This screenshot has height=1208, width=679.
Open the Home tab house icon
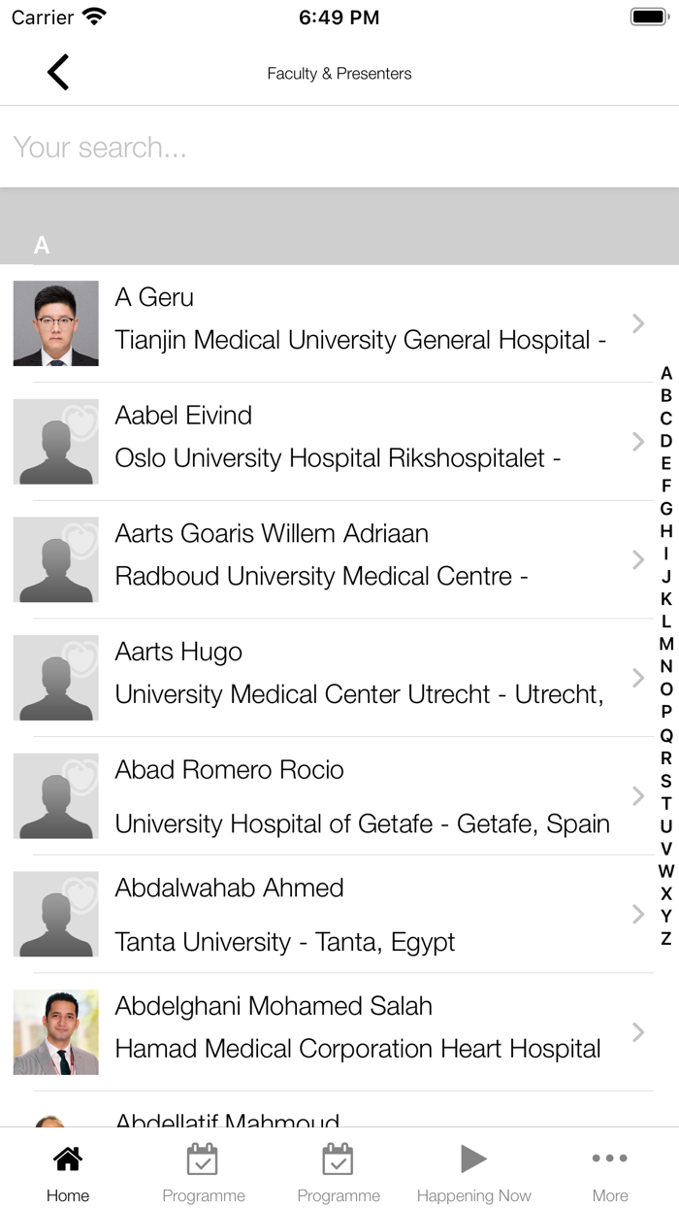(x=68, y=1158)
